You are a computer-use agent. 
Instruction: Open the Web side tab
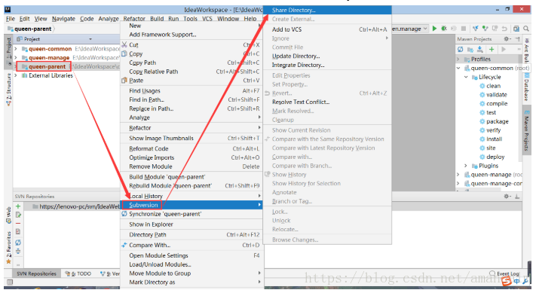(x=8, y=215)
